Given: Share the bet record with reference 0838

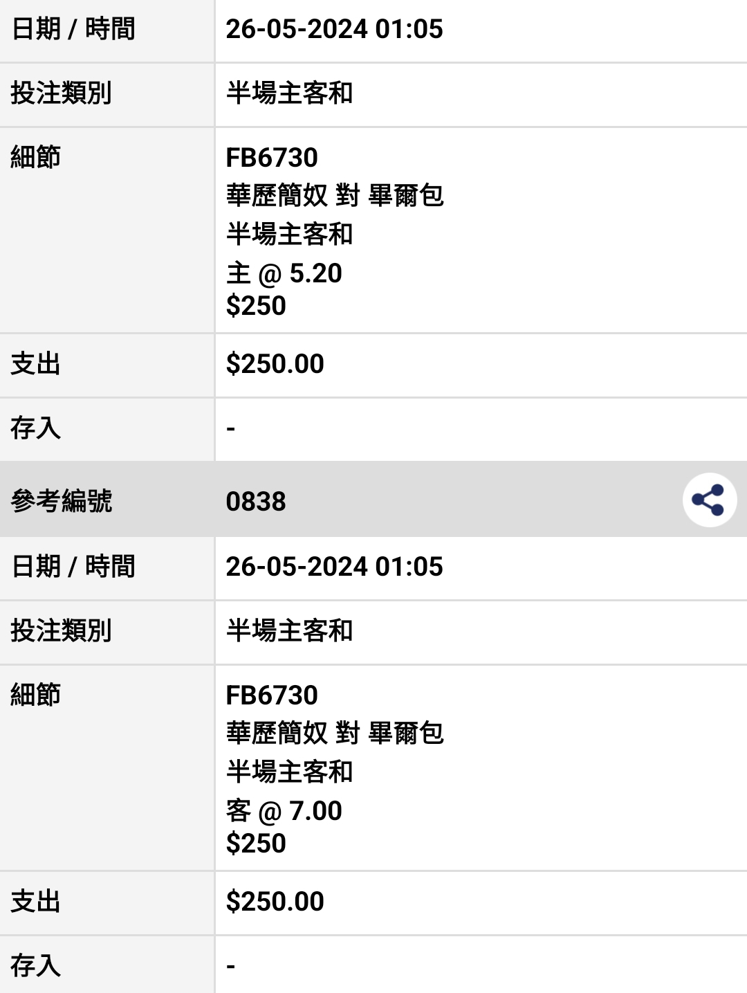Looking at the screenshot, I should point(709,500).
